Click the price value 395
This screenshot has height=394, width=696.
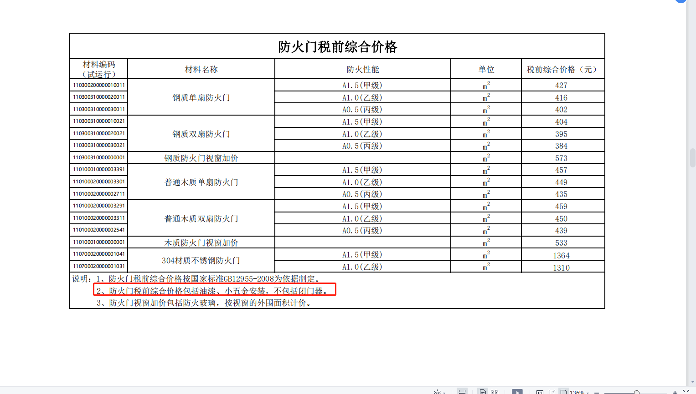coord(561,134)
